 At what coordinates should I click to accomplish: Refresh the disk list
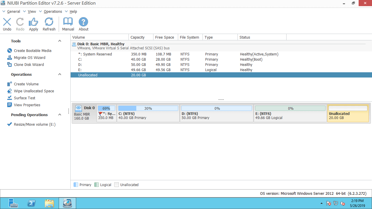coord(49,24)
